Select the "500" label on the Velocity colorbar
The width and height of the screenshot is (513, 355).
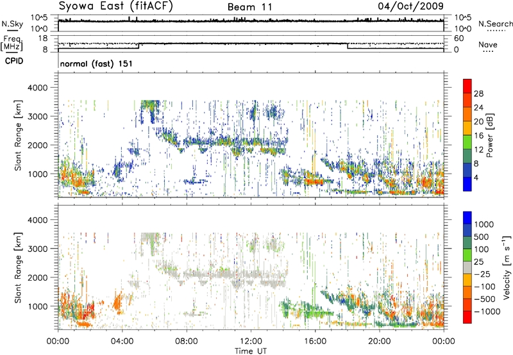tap(482, 236)
